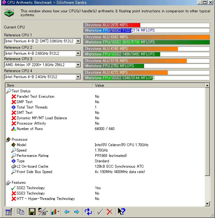Select '128kB ECC Synchronous ATC' cache value
The height and width of the screenshot is (218, 215).
(119, 166)
